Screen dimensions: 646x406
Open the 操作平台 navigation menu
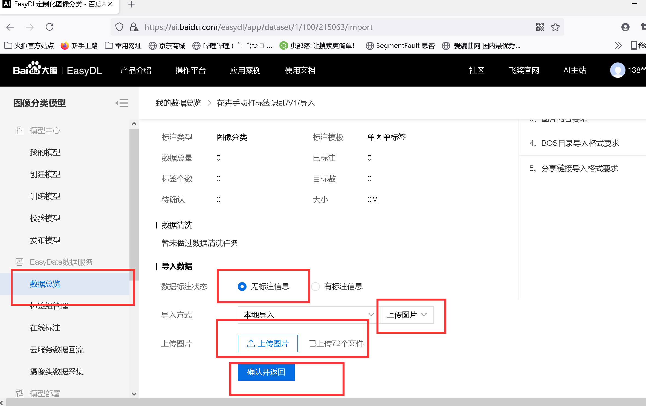(191, 70)
